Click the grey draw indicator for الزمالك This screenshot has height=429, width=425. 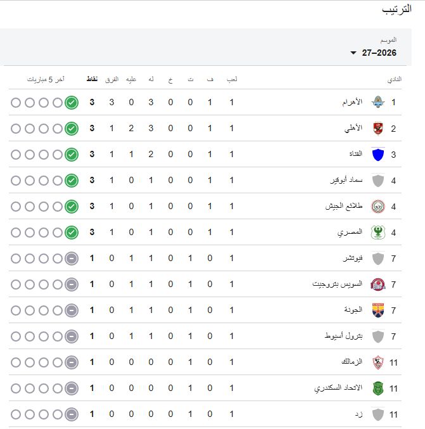[x=72, y=362]
